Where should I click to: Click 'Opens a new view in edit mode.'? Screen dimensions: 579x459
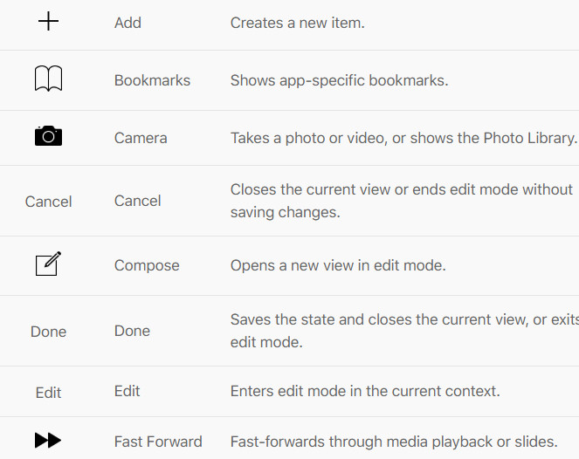338,265
